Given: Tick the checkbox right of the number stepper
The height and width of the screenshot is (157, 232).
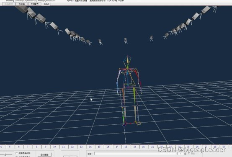Looking at the screenshot, I should (189, 153).
